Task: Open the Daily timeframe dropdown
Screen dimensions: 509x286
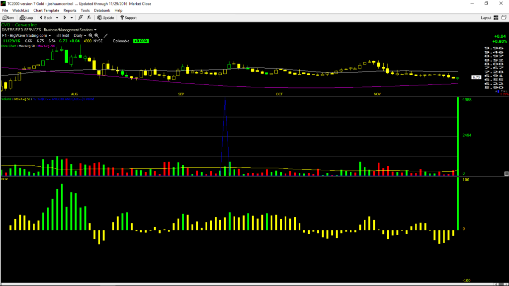Action: coord(80,36)
